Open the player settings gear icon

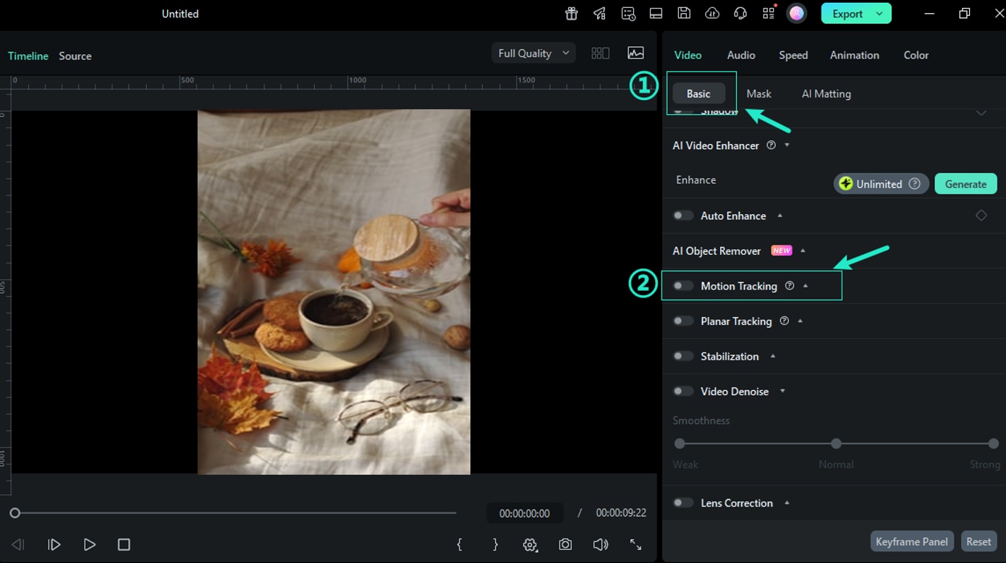tap(531, 544)
